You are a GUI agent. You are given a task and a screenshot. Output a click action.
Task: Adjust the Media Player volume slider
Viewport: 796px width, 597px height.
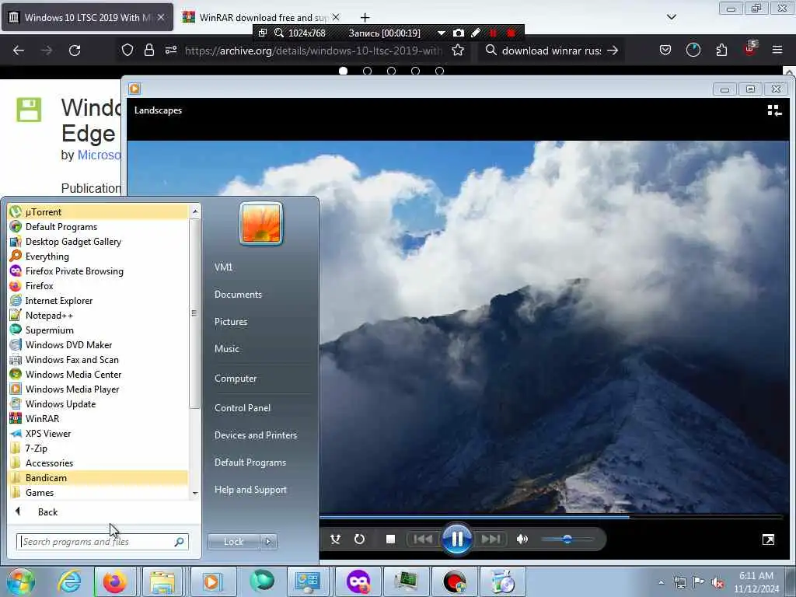[x=567, y=539]
